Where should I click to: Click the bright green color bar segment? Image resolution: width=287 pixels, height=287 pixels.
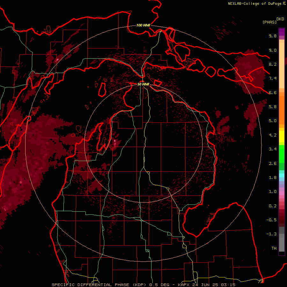282,154
